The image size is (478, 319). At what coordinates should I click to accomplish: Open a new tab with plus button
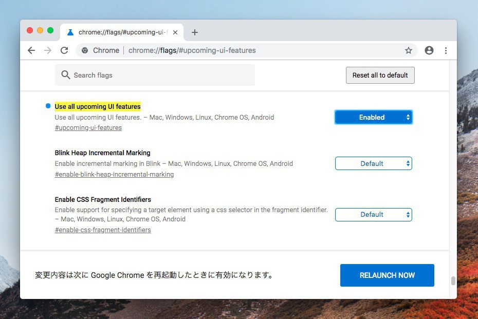pyautogui.click(x=194, y=32)
